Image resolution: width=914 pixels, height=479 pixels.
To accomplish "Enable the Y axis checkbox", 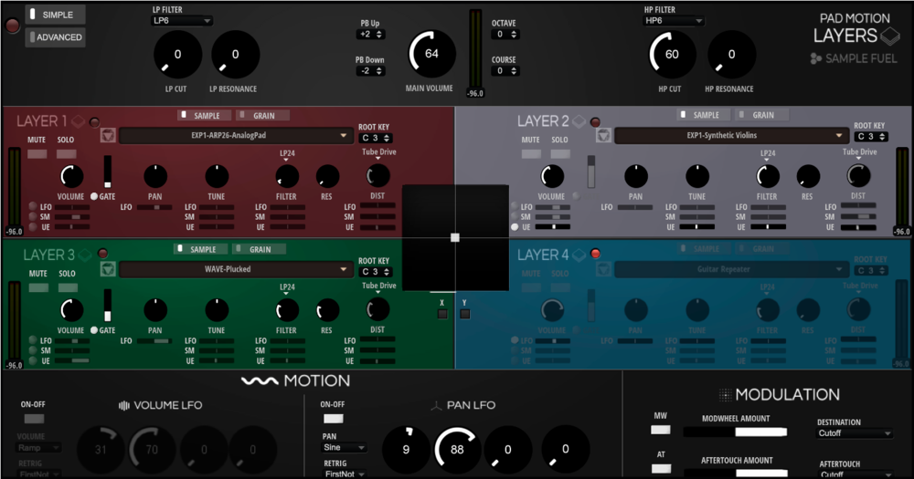I will tap(464, 314).
